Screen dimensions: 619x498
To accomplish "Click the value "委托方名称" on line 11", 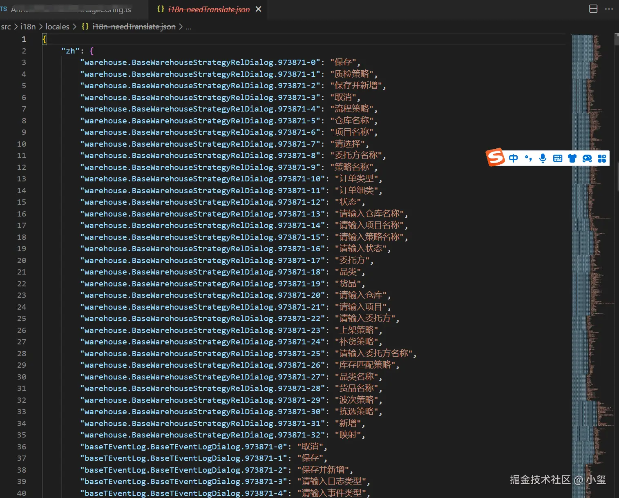I will [x=356, y=156].
